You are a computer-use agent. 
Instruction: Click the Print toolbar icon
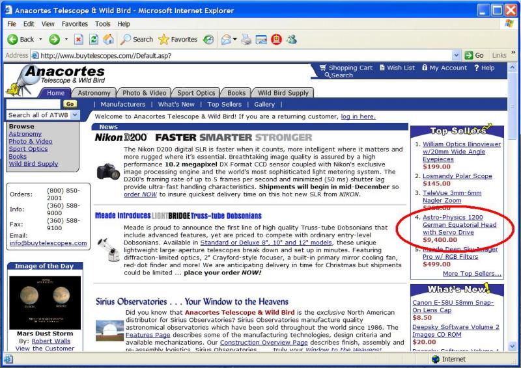(x=246, y=40)
